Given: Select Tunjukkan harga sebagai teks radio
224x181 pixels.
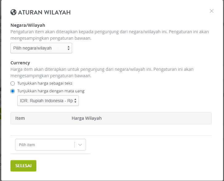Looking at the screenshot, I should (13, 83).
